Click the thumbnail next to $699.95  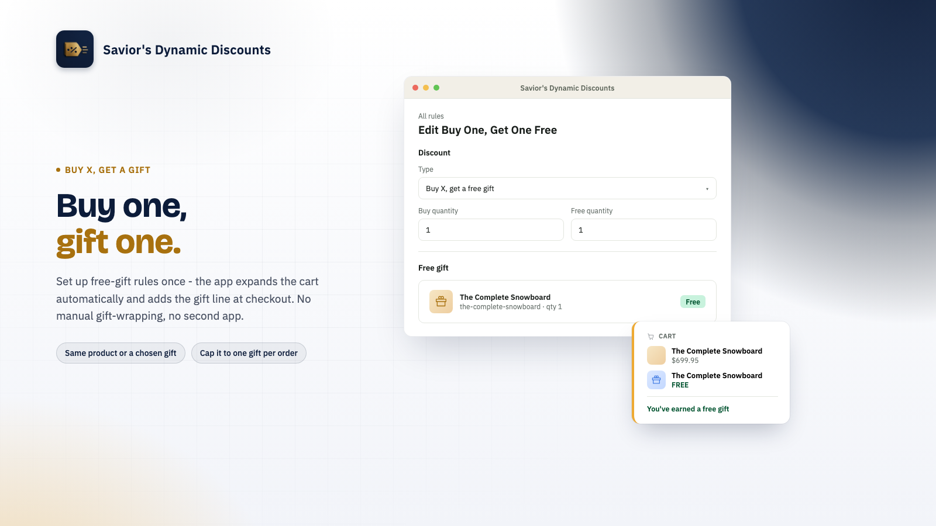pos(656,355)
